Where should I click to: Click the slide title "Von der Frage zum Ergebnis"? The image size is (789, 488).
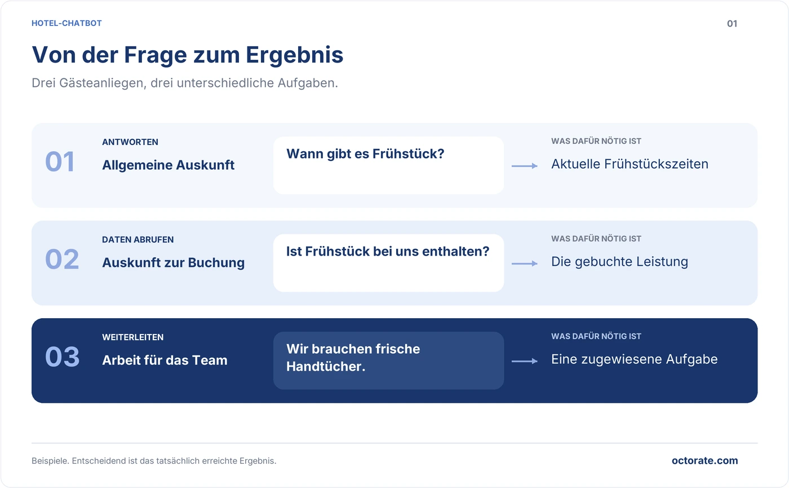coord(188,55)
